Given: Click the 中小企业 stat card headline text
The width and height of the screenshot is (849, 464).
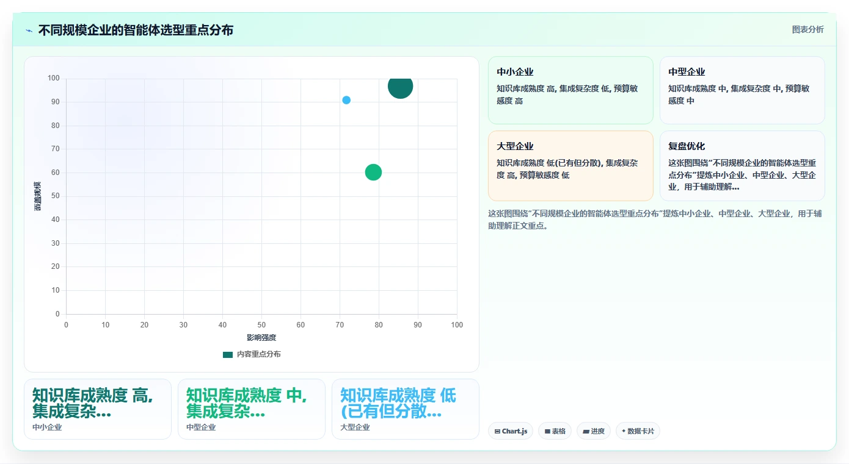Looking at the screenshot, I should point(93,403).
